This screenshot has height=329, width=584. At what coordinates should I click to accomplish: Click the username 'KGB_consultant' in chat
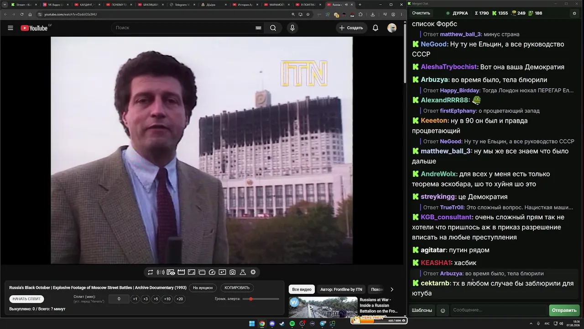click(x=446, y=218)
